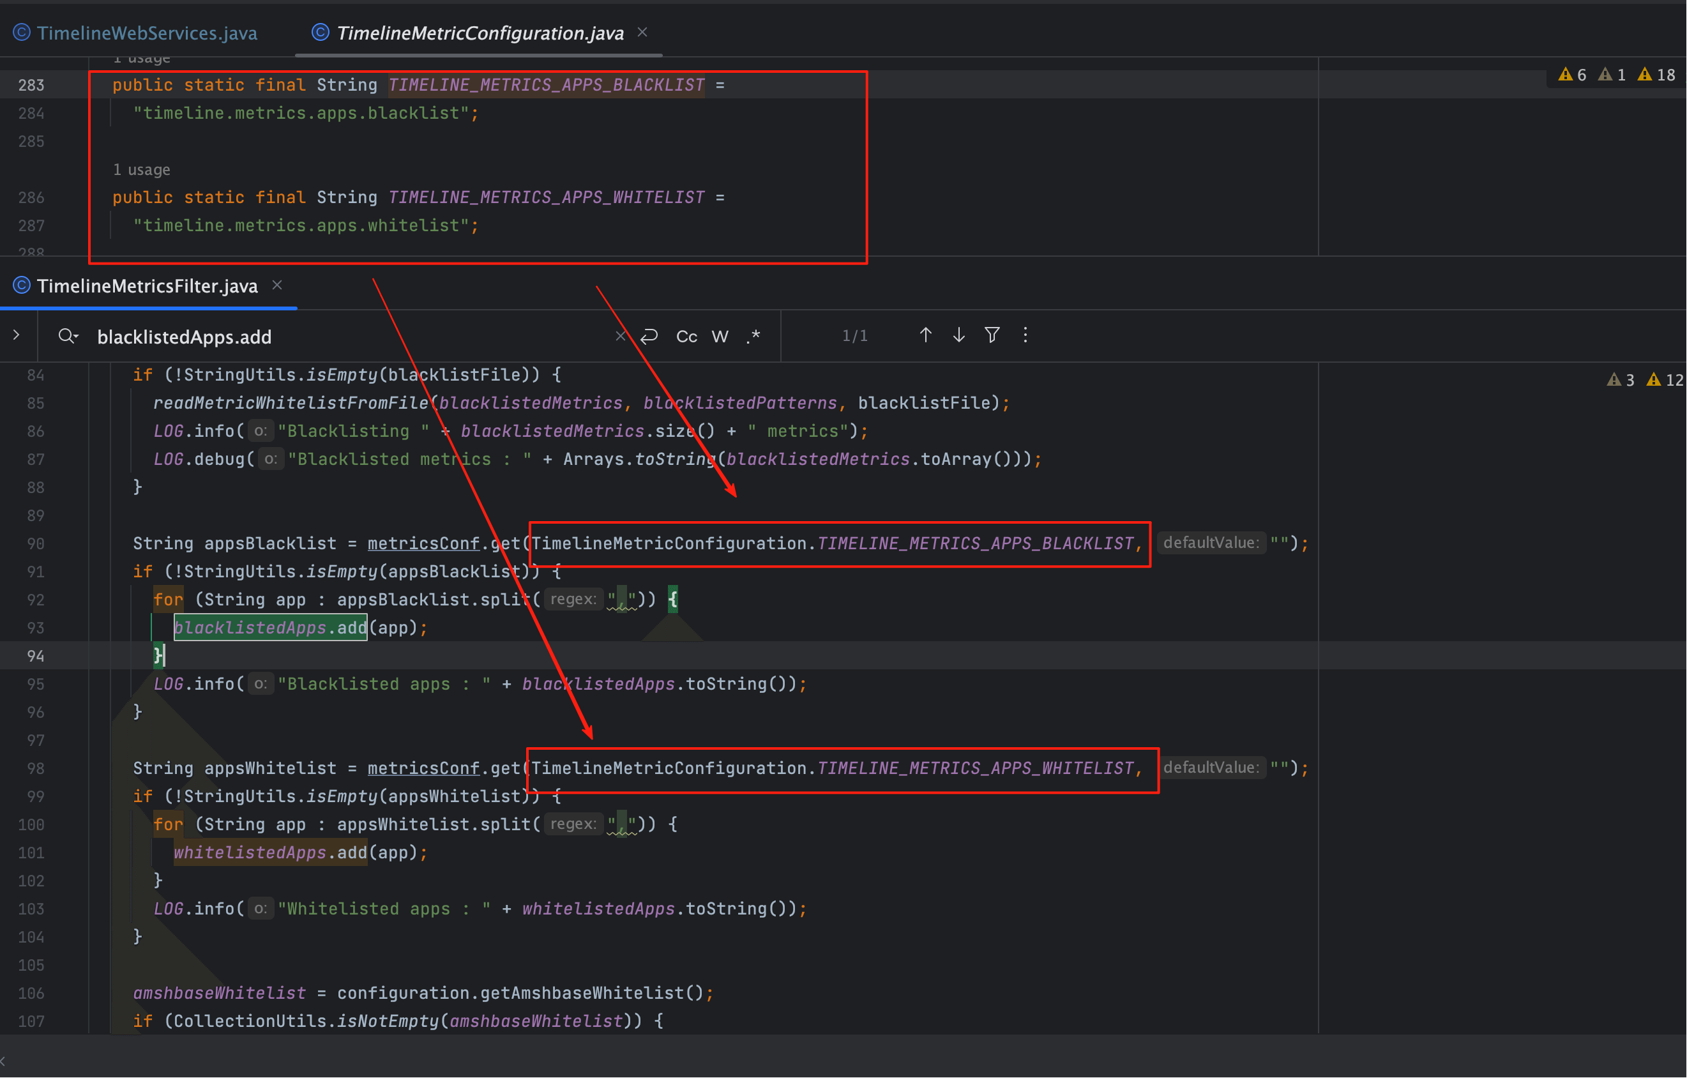Viewport: 1687px width, 1078px height.
Task: Toggle Words (W) search option
Action: 720,337
